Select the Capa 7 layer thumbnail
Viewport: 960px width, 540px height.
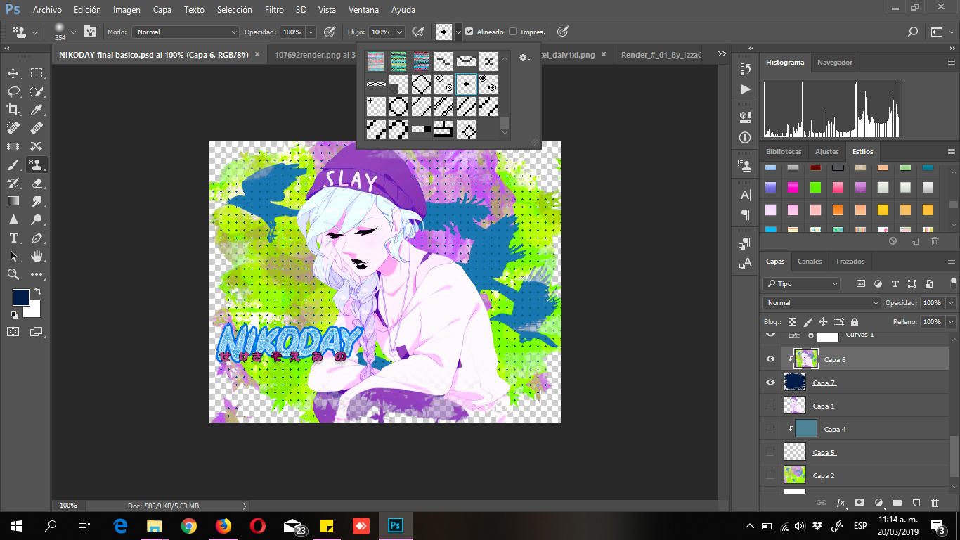(794, 382)
